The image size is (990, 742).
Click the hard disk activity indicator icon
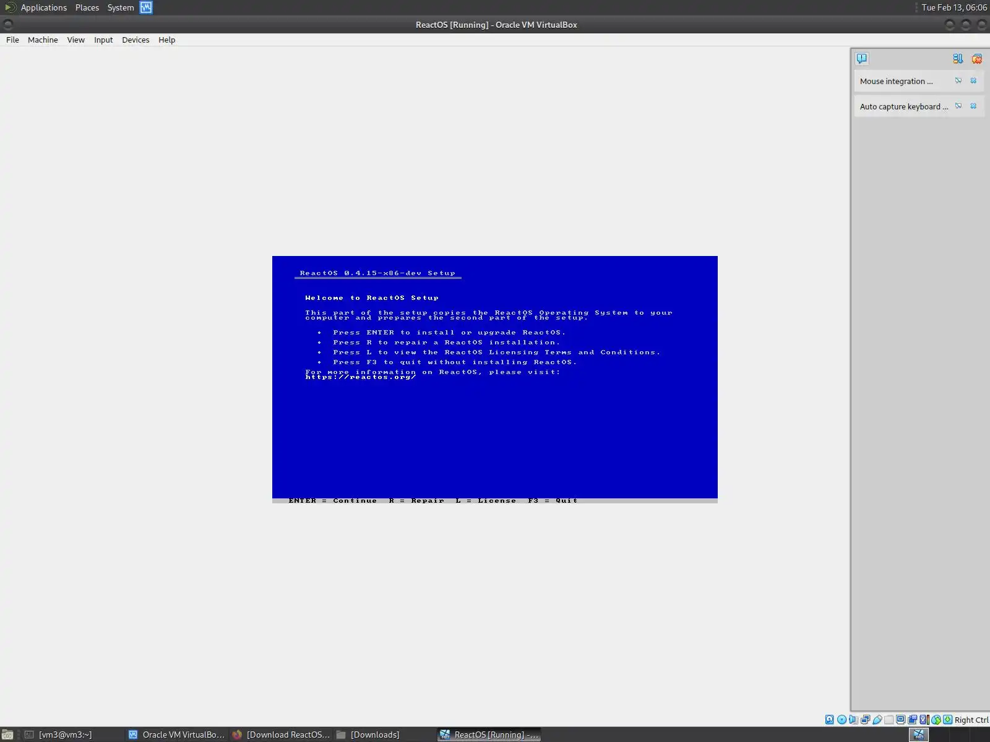(829, 719)
